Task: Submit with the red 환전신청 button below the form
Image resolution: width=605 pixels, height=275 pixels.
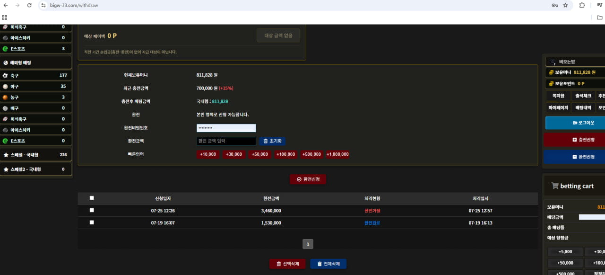Action: (308, 179)
